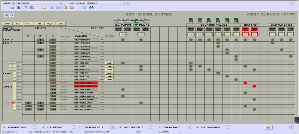
Task: Toggle the bypass box for the 0141000F016 row
Action: click(15, 76)
